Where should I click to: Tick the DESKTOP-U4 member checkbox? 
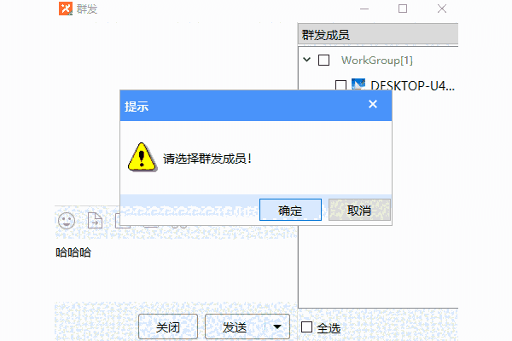[340, 85]
